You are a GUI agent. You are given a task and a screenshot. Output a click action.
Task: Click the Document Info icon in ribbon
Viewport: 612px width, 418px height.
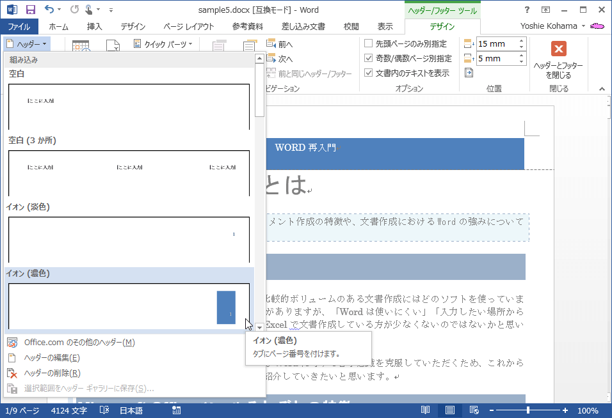coord(113,46)
